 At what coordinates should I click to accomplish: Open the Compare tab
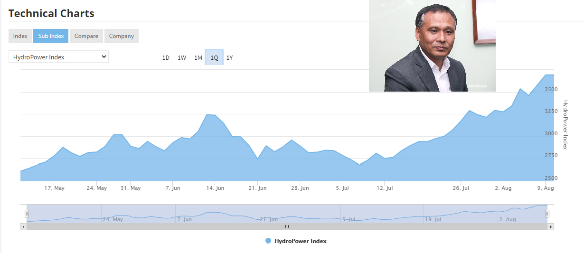coord(86,36)
